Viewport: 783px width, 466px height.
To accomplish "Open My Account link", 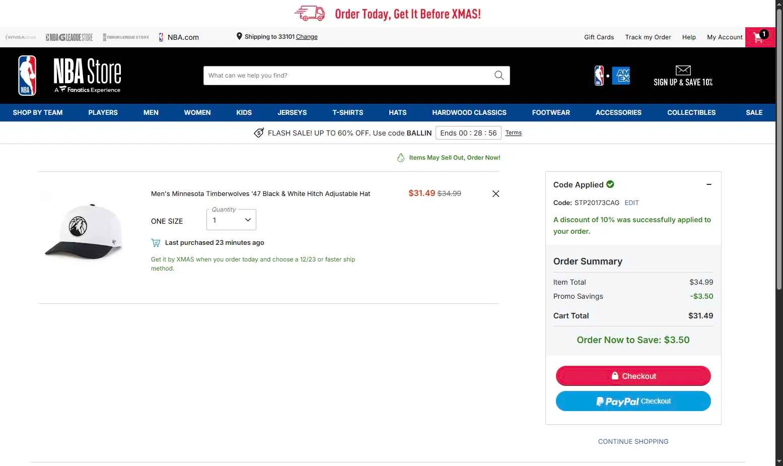I will [725, 37].
